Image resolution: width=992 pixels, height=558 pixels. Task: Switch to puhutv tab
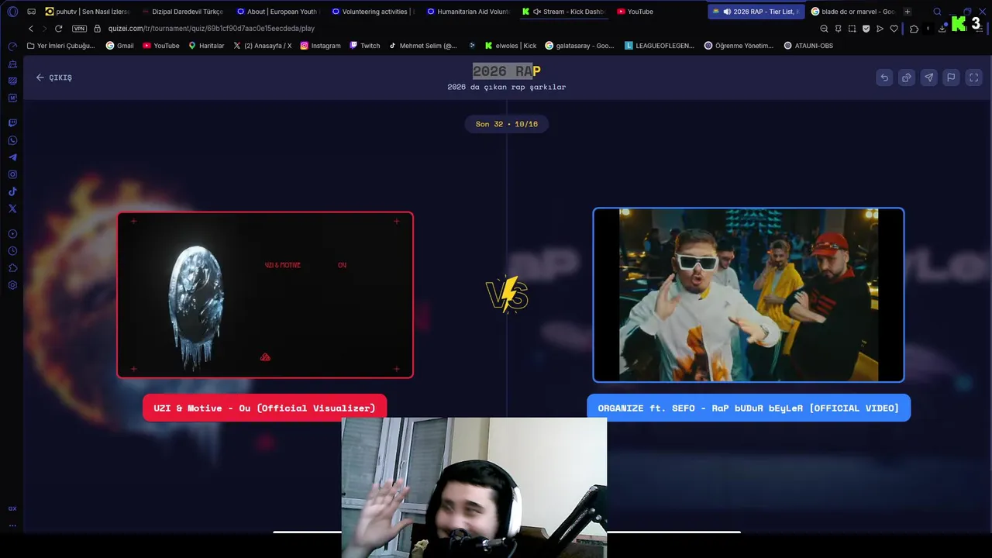[88, 12]
